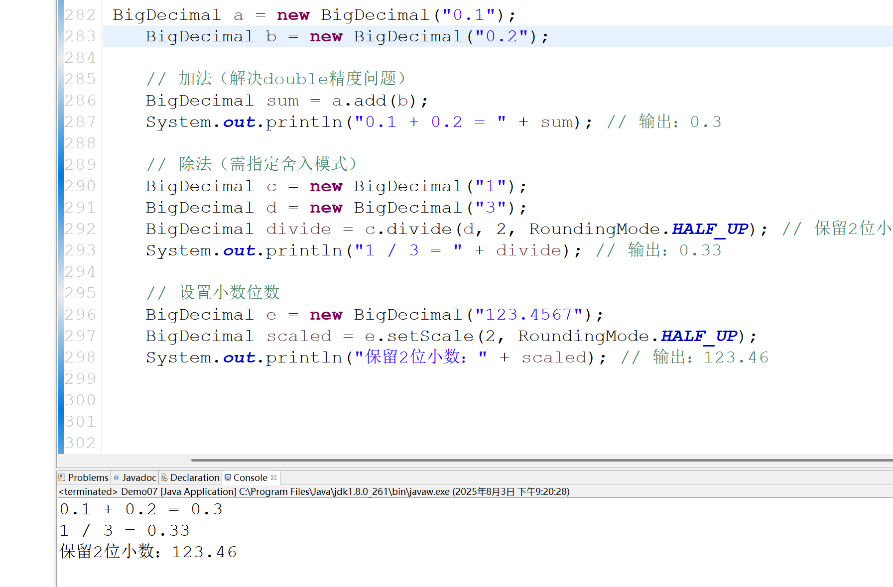Switch to the Problems tab

(88, 477)
